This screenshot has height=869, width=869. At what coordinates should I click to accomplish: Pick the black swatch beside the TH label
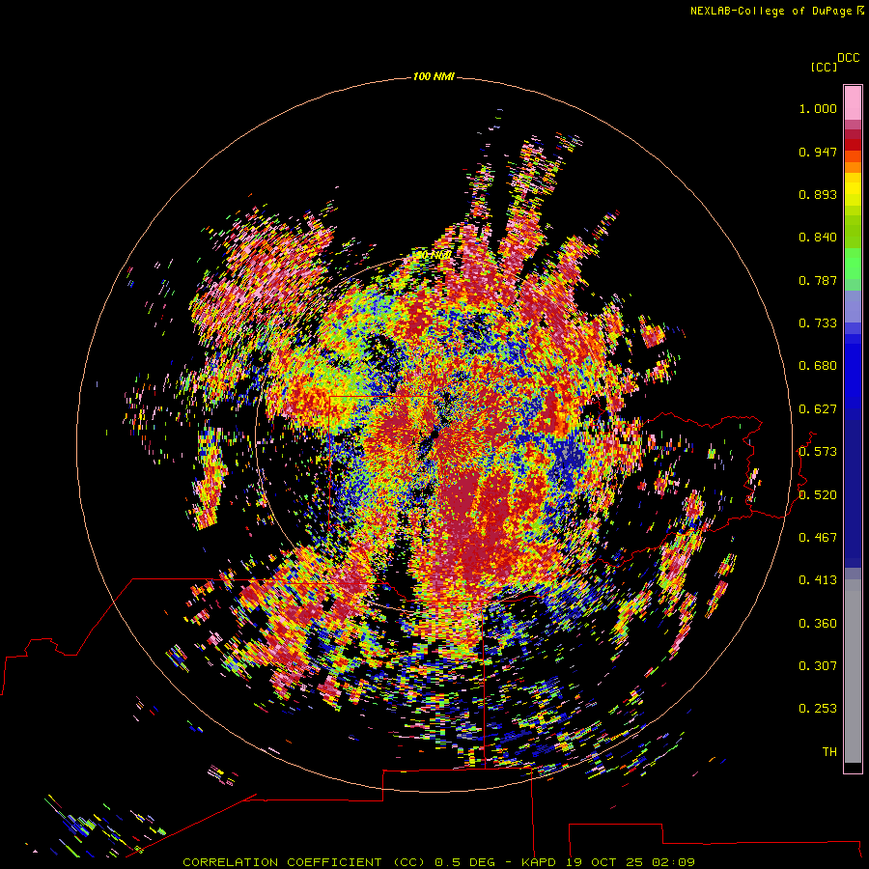[x=853, y=767]
